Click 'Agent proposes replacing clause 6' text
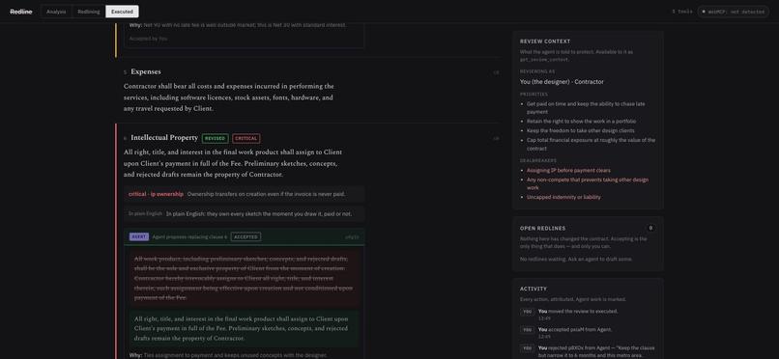The height and width of the screenshot is (359, 779). tap(189, 237)
